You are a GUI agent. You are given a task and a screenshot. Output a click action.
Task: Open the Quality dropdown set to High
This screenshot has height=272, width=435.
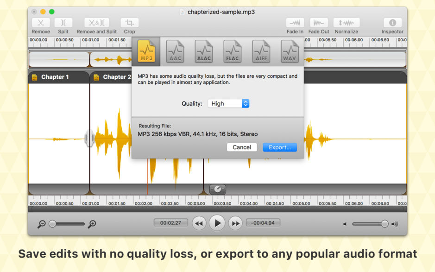pyautogui.click(x=228, y=104)
